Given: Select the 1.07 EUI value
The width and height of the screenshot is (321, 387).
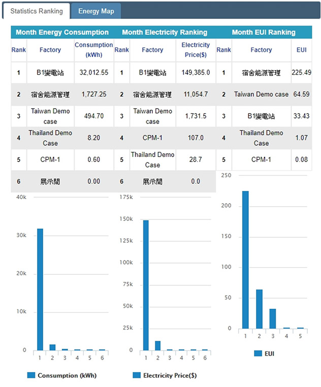Looking at the screenshot, I should click(x=302, y=138).
